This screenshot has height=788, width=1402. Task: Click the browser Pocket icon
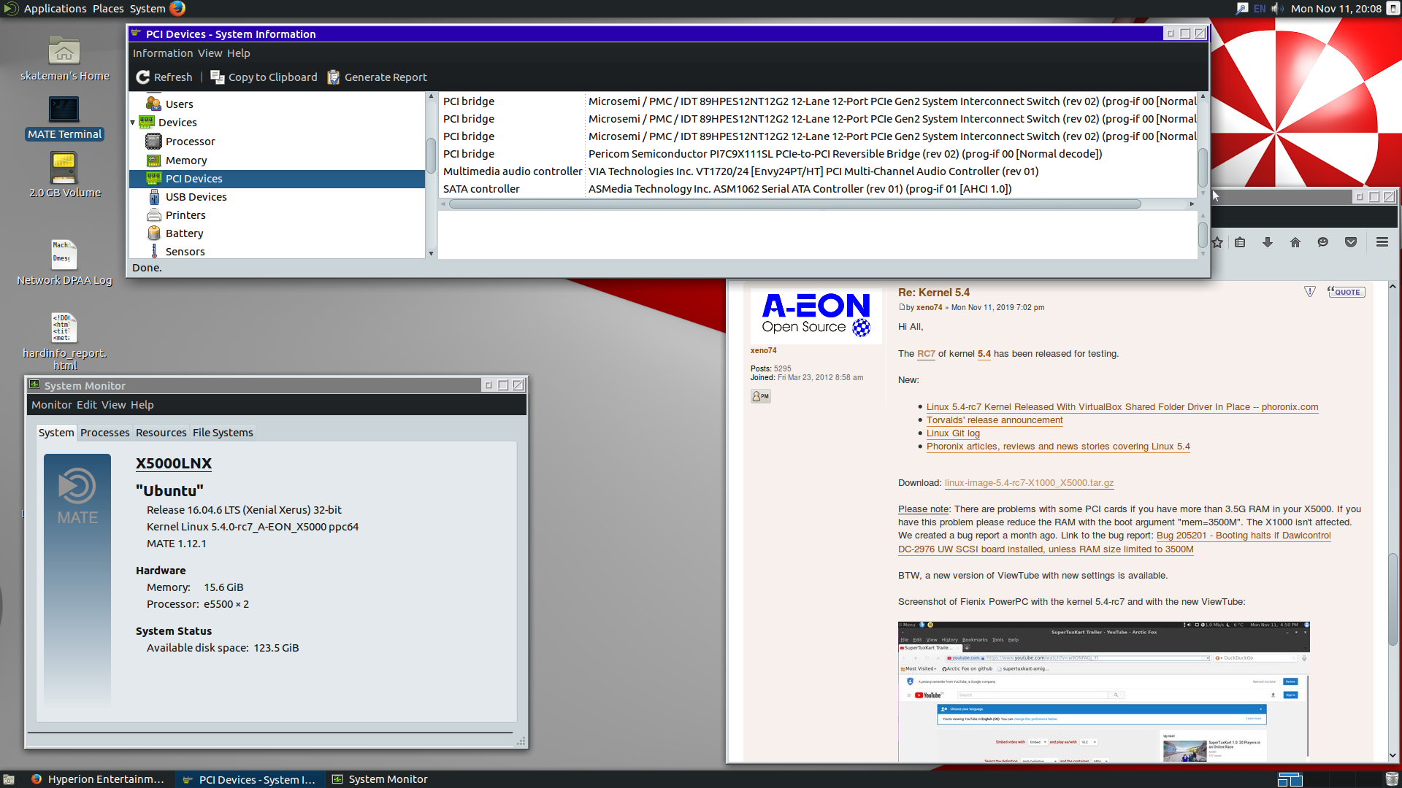coord(1351,242)
